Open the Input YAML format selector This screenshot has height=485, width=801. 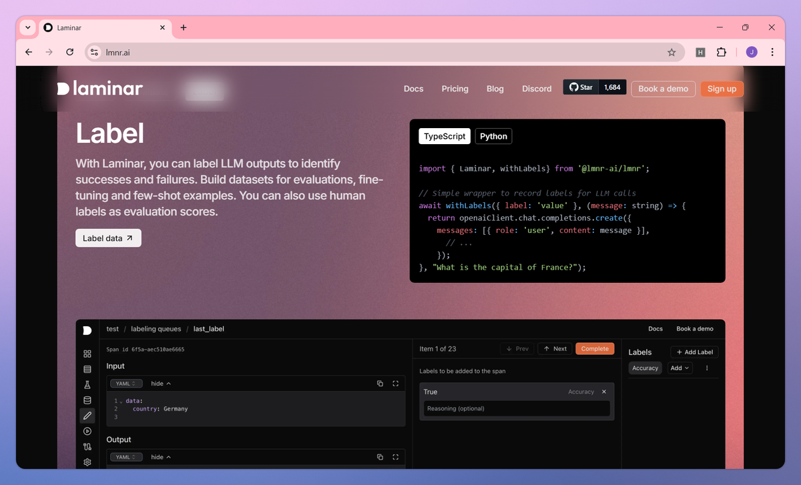126,384
